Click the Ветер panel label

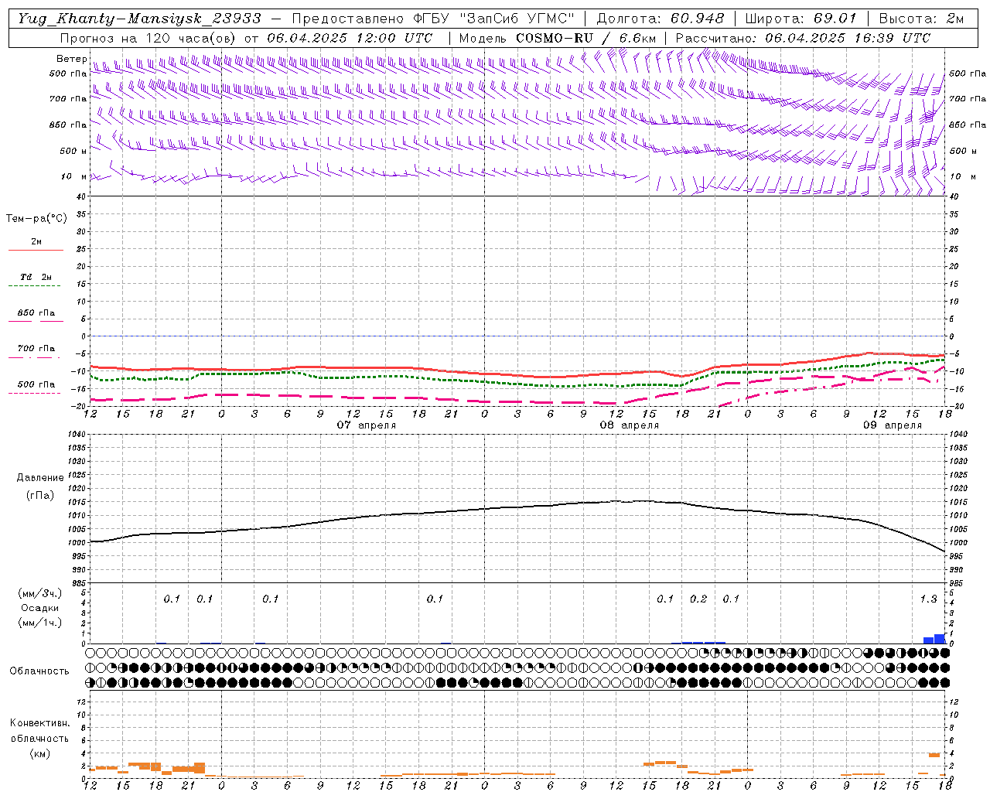[71, 59]
